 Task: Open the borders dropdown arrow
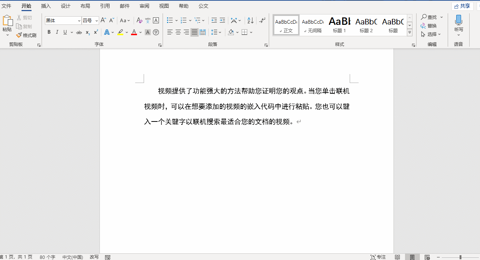pyautogui.click(x=251, y=32)
